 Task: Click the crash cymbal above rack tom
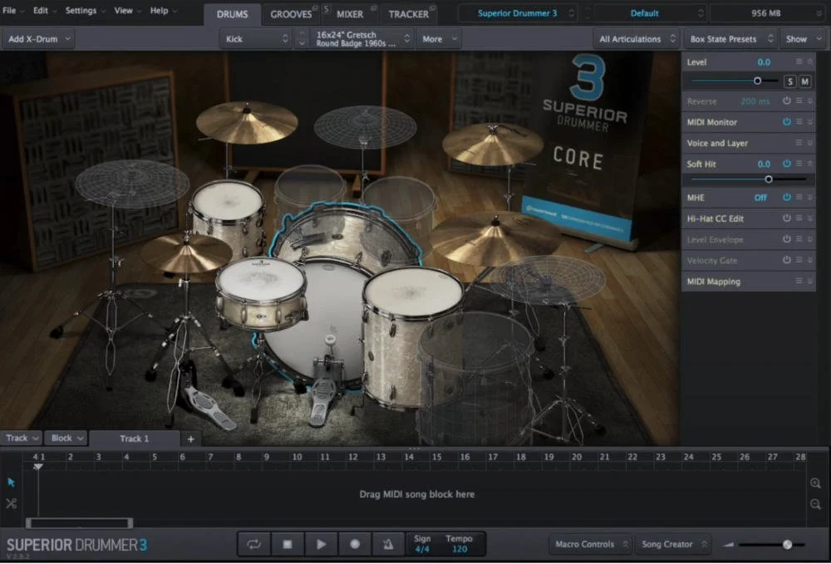tap(247, 122)
